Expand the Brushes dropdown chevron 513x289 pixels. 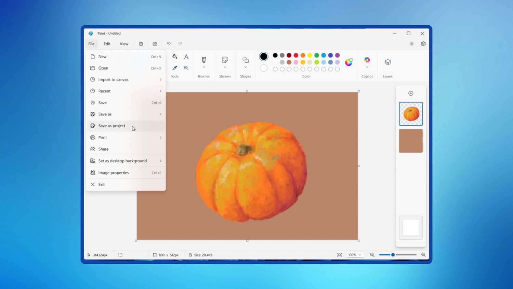[x=204, y=67]
